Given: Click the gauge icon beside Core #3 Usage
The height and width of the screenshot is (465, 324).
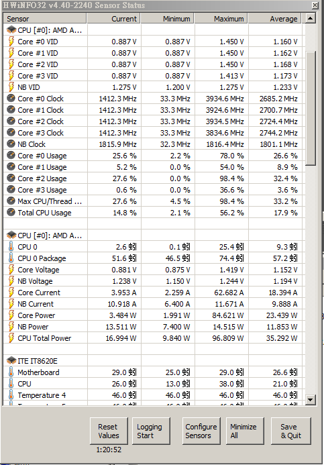Looking at the screenshot, I should 11,189.
